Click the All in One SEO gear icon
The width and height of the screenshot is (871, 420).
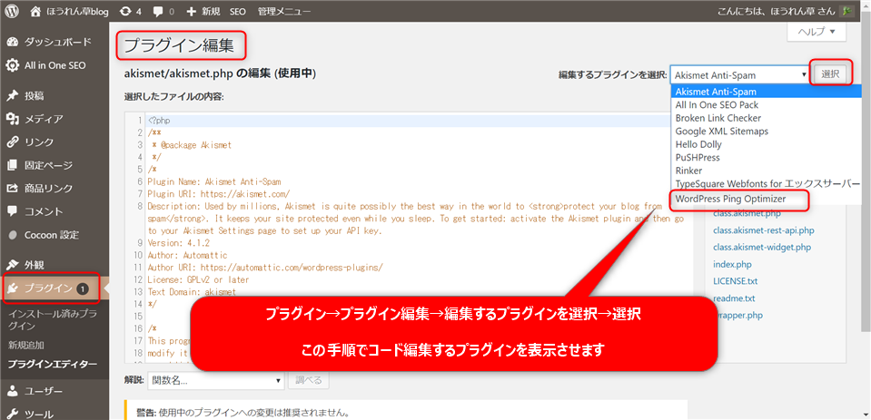click(13, 65)
